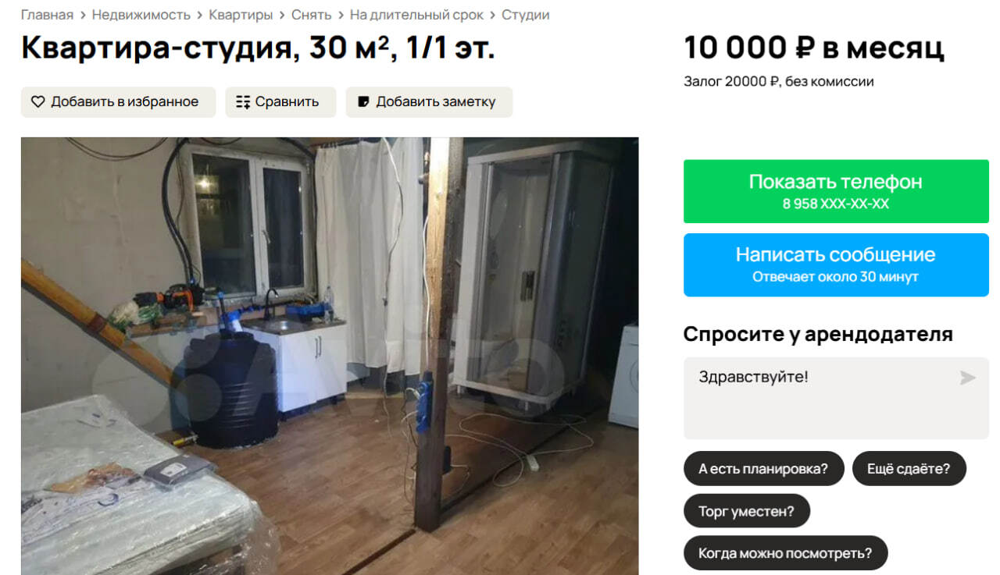Click the Написать сообщение blue button
This screenshot has width=1000, height=575.
click(835, 264)
